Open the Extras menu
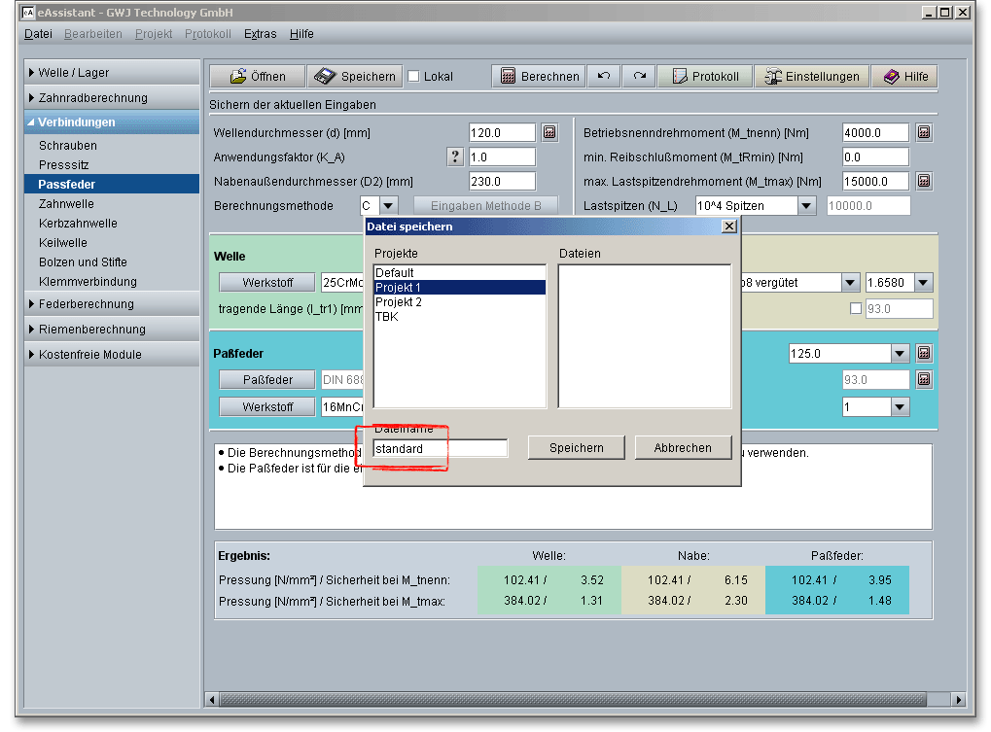The image size is (991, 732). pos(260,34)
